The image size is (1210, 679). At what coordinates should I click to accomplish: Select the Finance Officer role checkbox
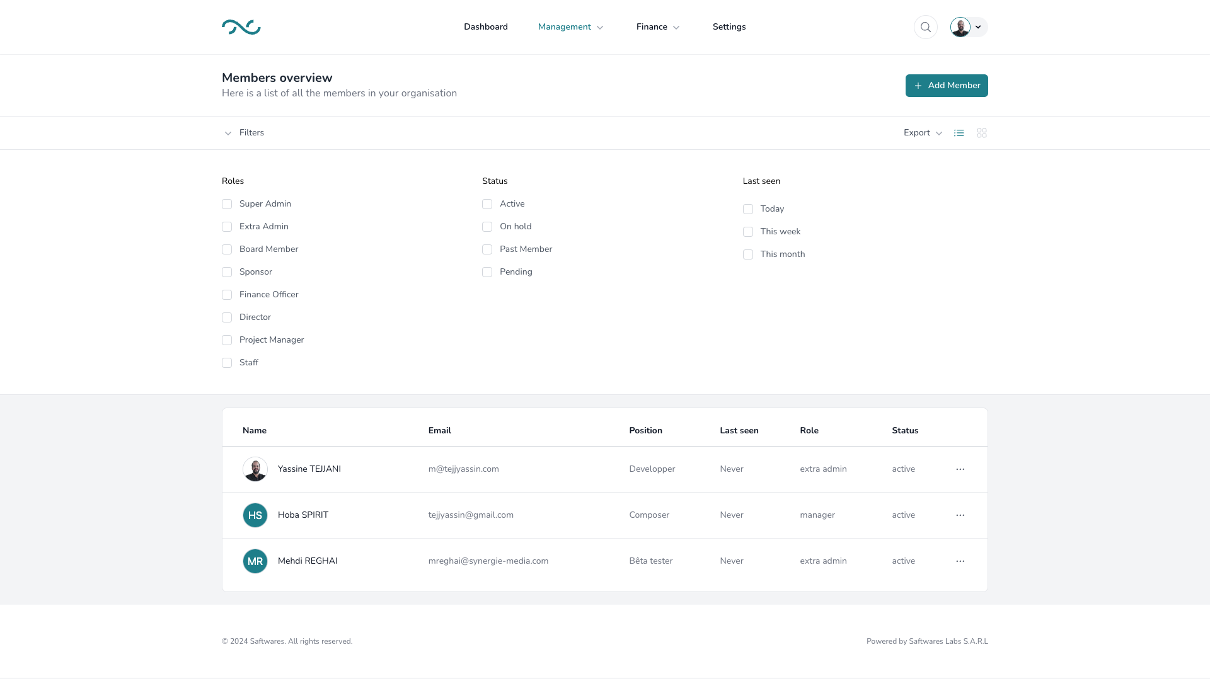point(227,295)
